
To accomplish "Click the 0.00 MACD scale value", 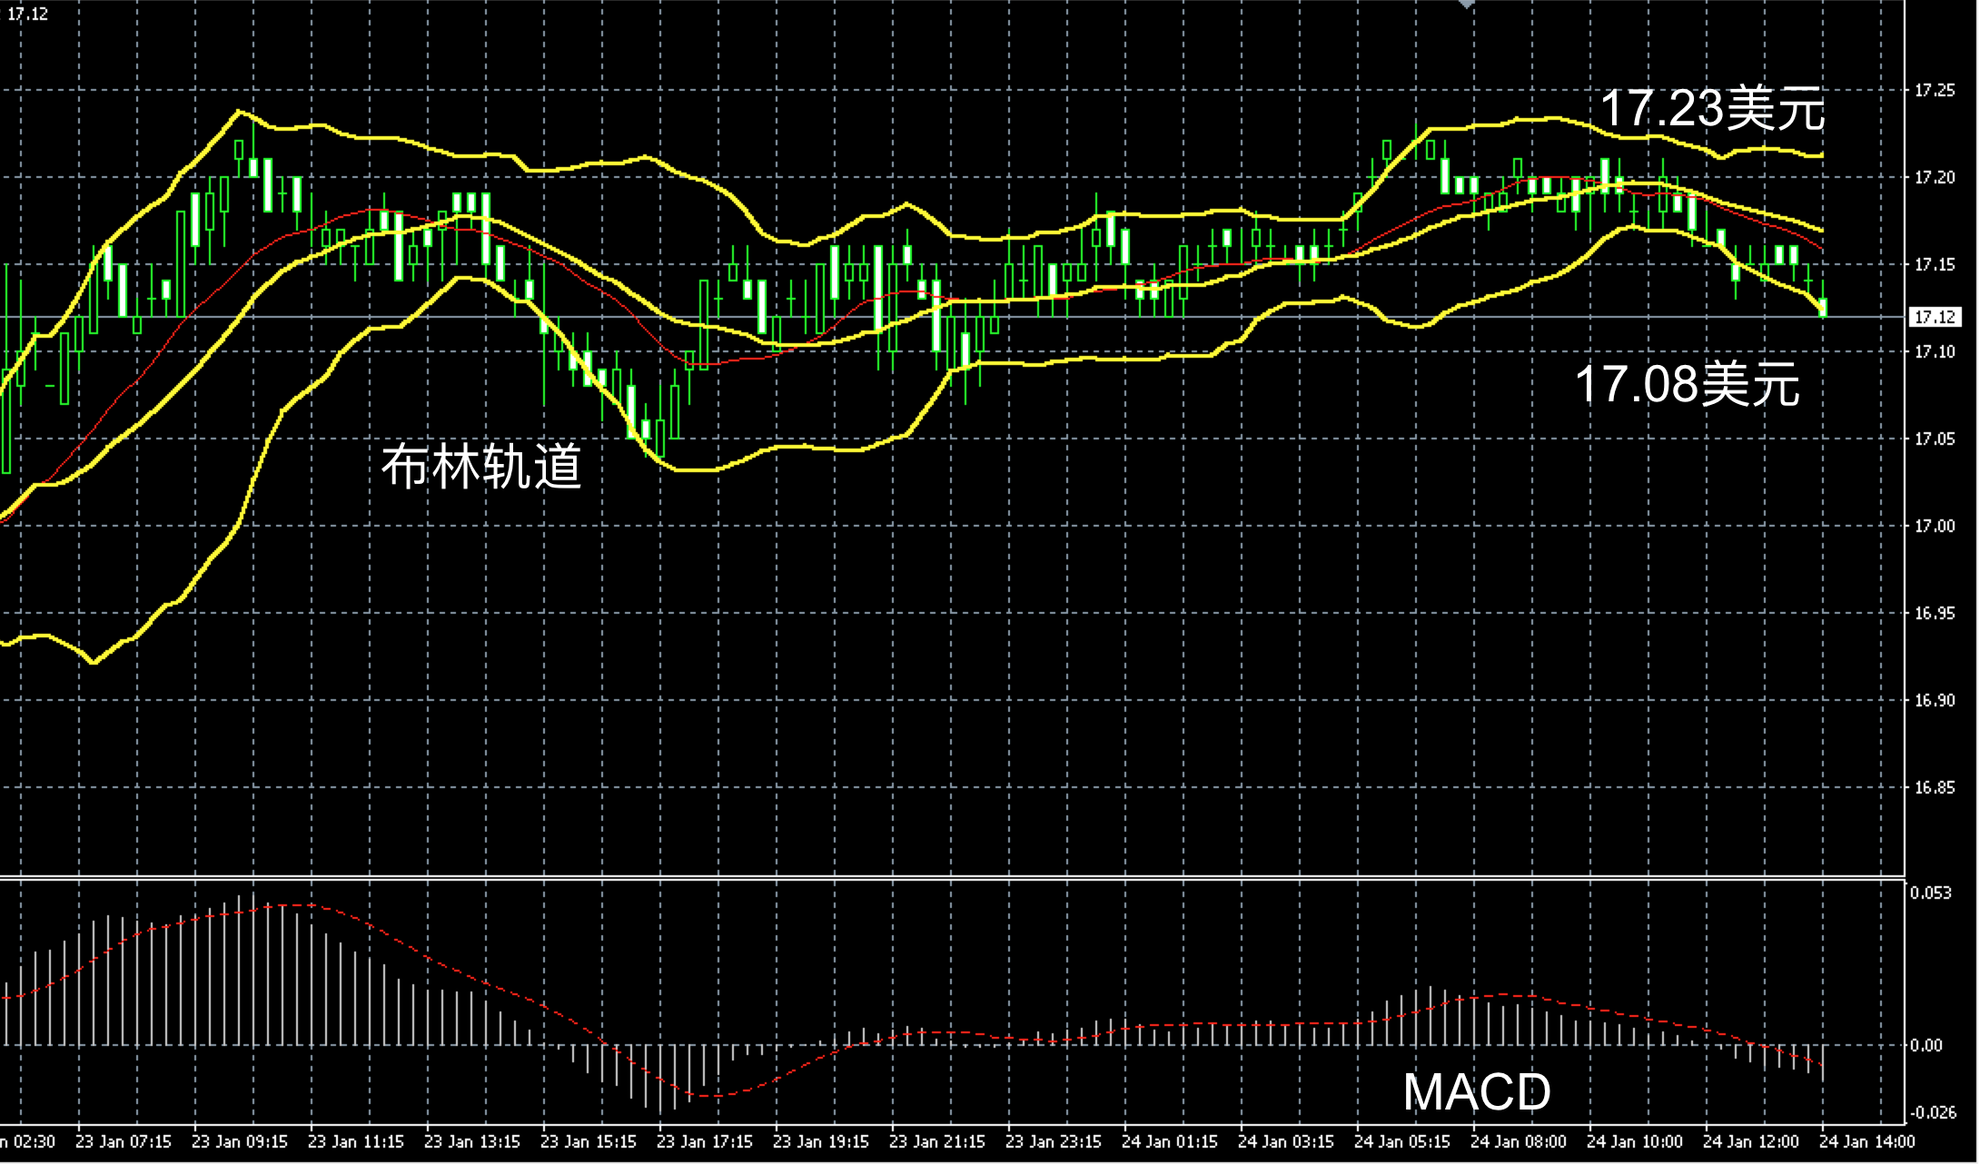I will (1927, 1045).
